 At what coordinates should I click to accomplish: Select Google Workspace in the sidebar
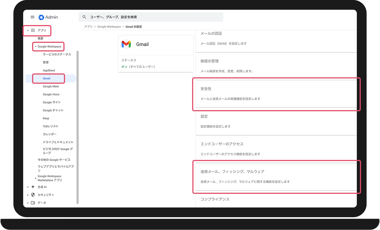pos(49,46)
